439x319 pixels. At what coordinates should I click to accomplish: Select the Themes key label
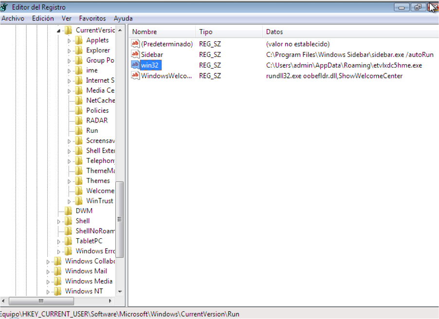[98, 181]
